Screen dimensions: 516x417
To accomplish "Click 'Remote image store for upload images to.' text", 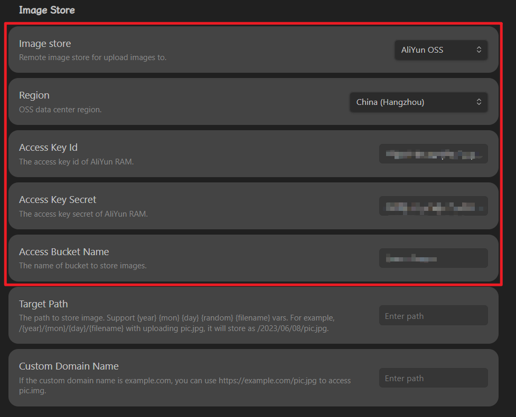I will coord(93,57).
